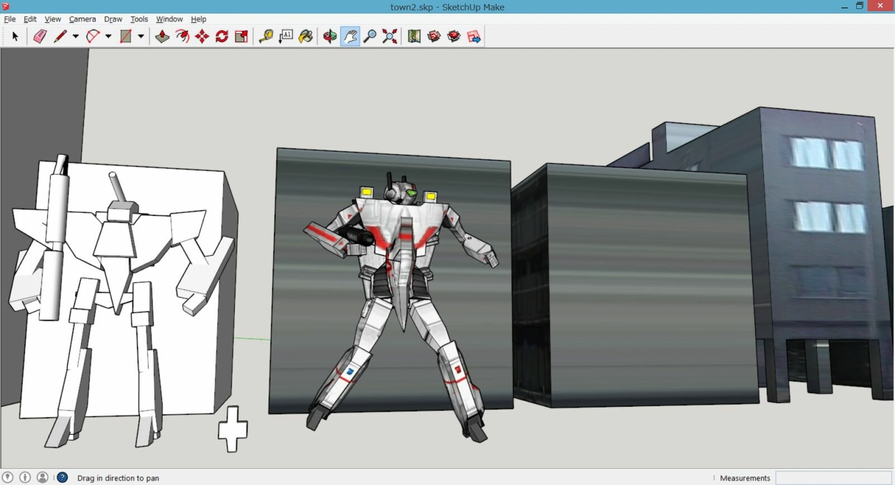
Task: Open the File menu
Action: click(10, 19)
